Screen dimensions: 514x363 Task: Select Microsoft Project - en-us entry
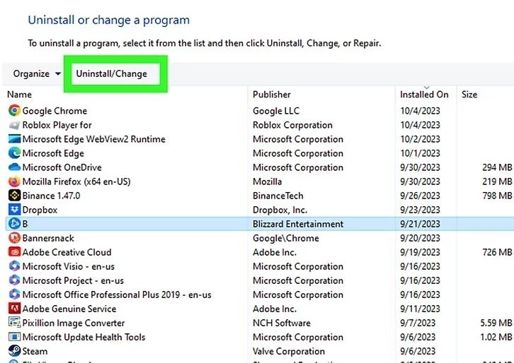(x=73, y=280)
